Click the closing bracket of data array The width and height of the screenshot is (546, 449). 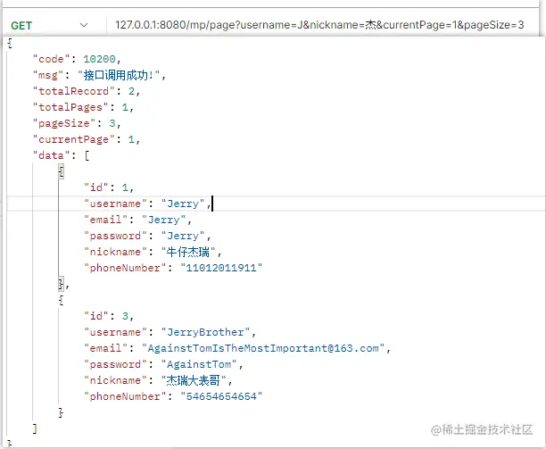(35, 428)
